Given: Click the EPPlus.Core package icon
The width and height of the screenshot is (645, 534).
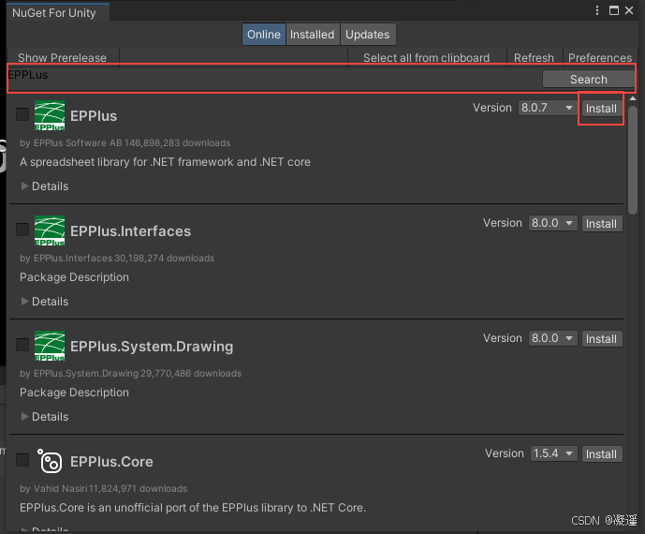Looking at the screenshot, I should point(50,461).
